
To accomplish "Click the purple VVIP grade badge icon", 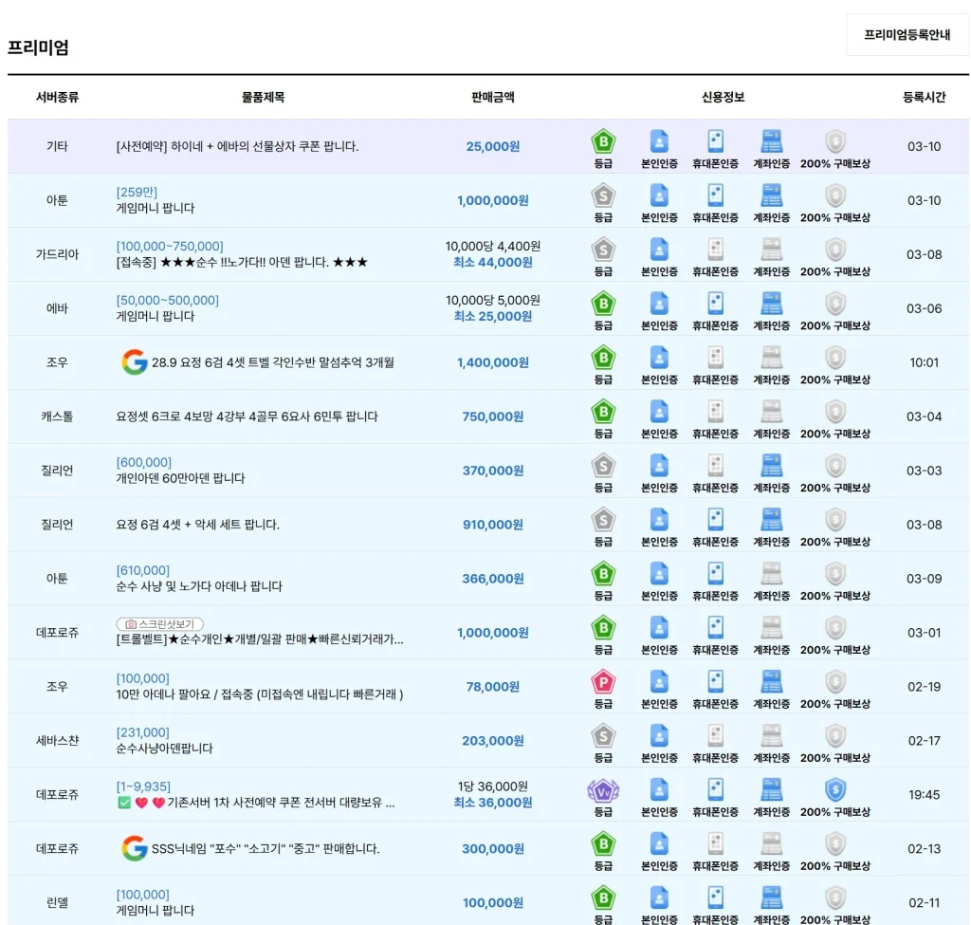I will 603,789.
